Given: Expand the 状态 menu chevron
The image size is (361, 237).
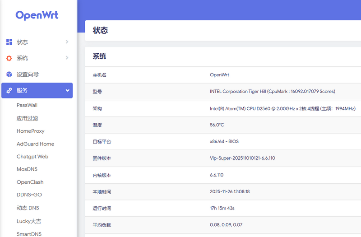Looking at the screenshot, I should 67,42.
